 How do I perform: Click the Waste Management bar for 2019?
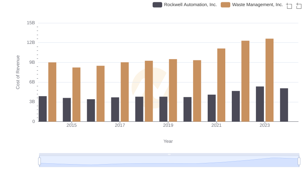pos(173,90)
